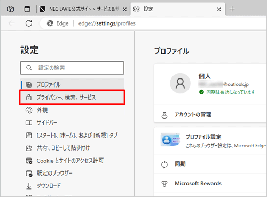Open ダウンロード settings
Screen dimensions: 267x197
(72, 186)
